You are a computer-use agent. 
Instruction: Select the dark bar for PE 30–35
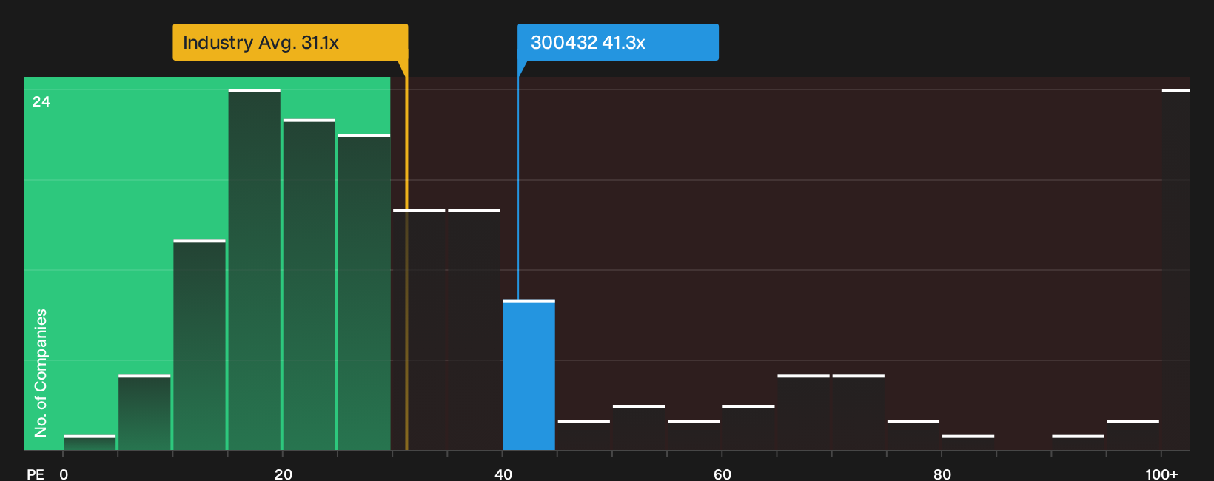419,330
